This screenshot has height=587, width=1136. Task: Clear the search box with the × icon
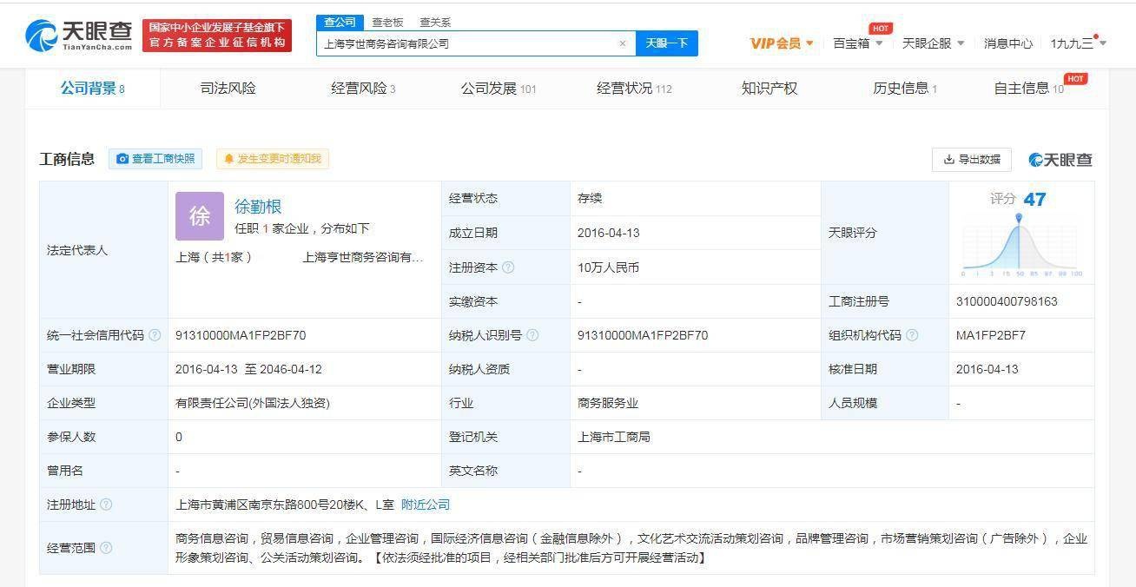tap(623, 43)
